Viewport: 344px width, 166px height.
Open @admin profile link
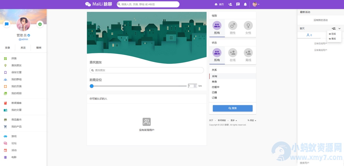click(x=23, y=39)
